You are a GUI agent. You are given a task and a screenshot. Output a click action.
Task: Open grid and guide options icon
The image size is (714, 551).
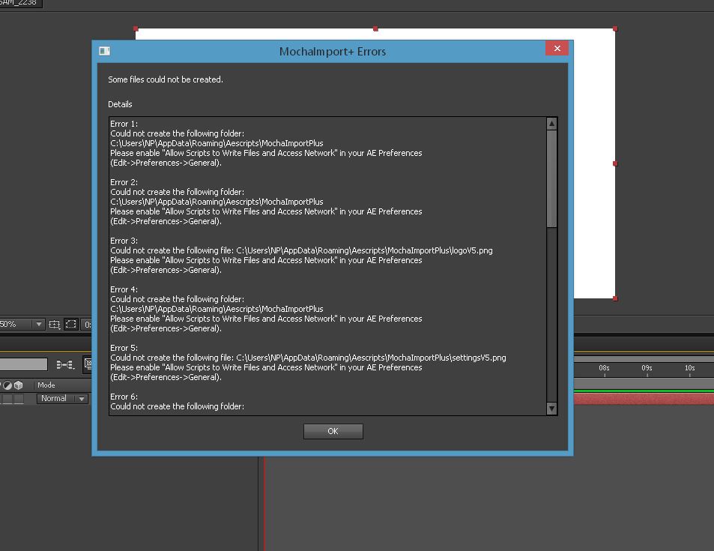point(55,325)
